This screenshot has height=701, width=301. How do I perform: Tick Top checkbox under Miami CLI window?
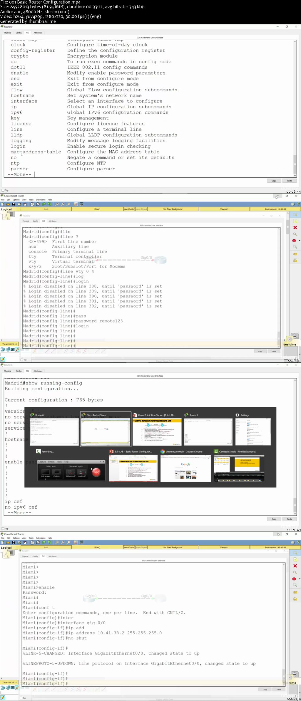point(21,698)
